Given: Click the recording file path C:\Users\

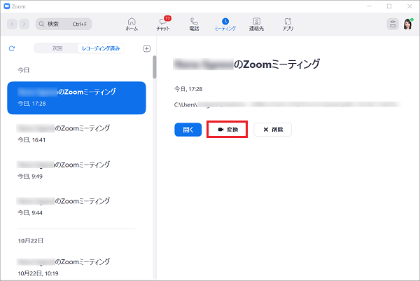Looking at the screenshot, I should [287, 104].
